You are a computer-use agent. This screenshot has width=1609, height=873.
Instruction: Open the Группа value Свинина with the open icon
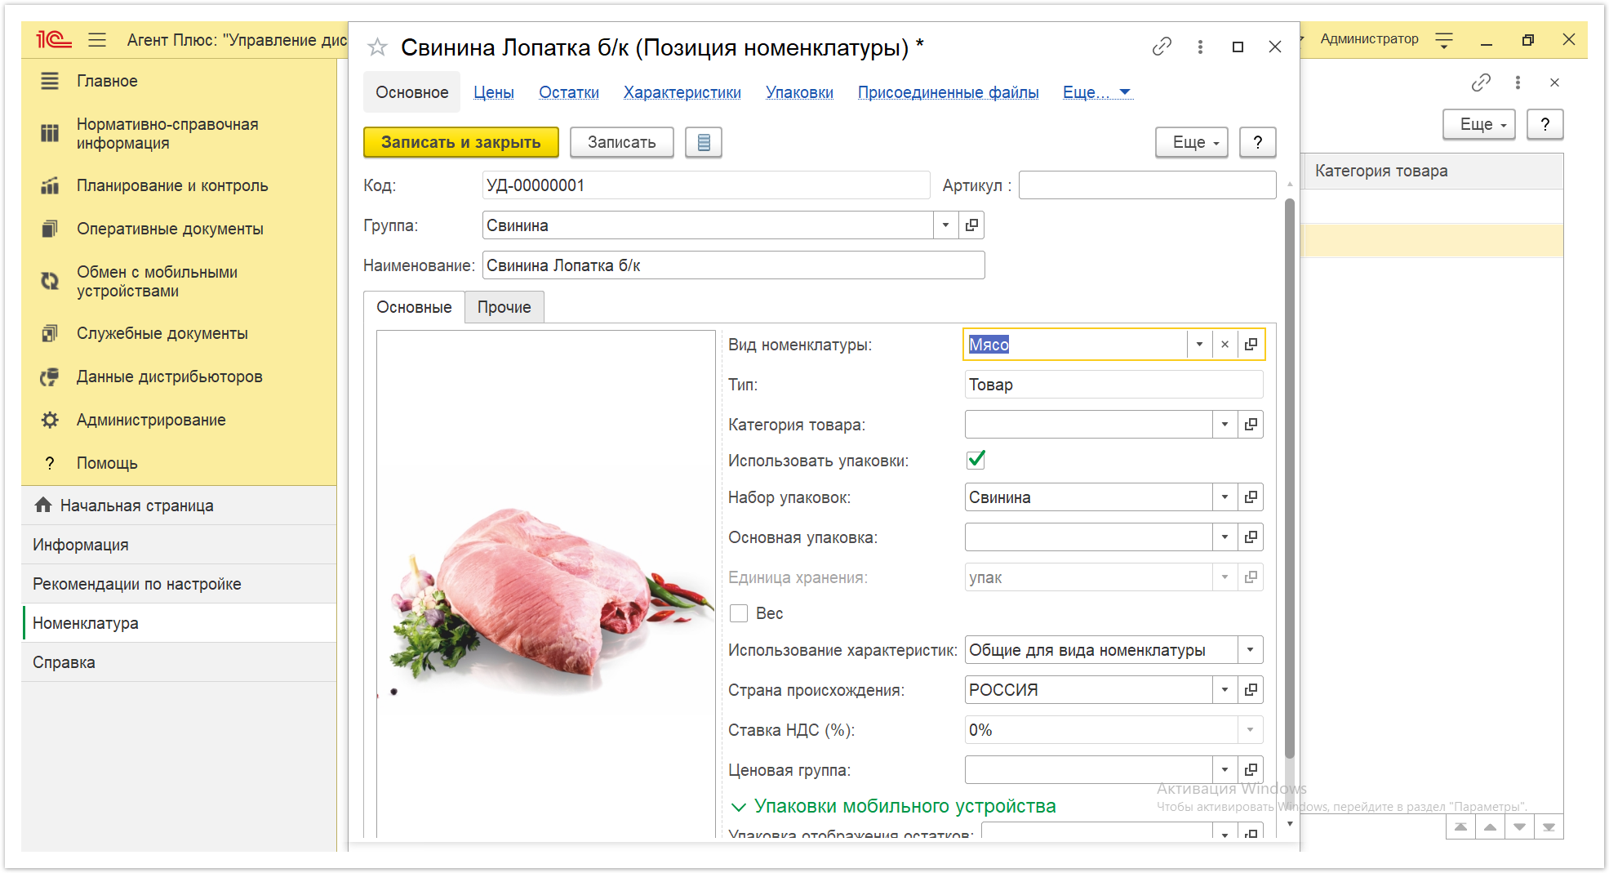(971, 225)
